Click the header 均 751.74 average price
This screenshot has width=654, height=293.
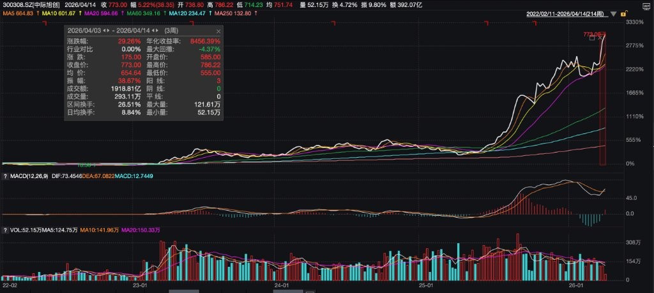point(278,5)
